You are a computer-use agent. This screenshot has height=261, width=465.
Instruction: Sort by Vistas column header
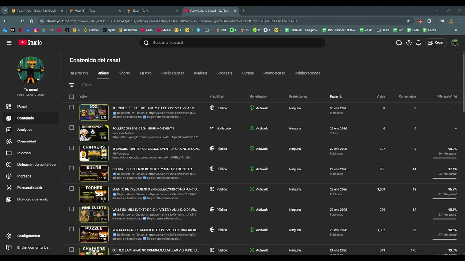[x=381, y=96]
